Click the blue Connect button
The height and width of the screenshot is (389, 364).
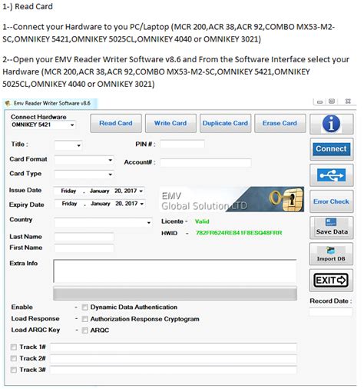[331, 149]
